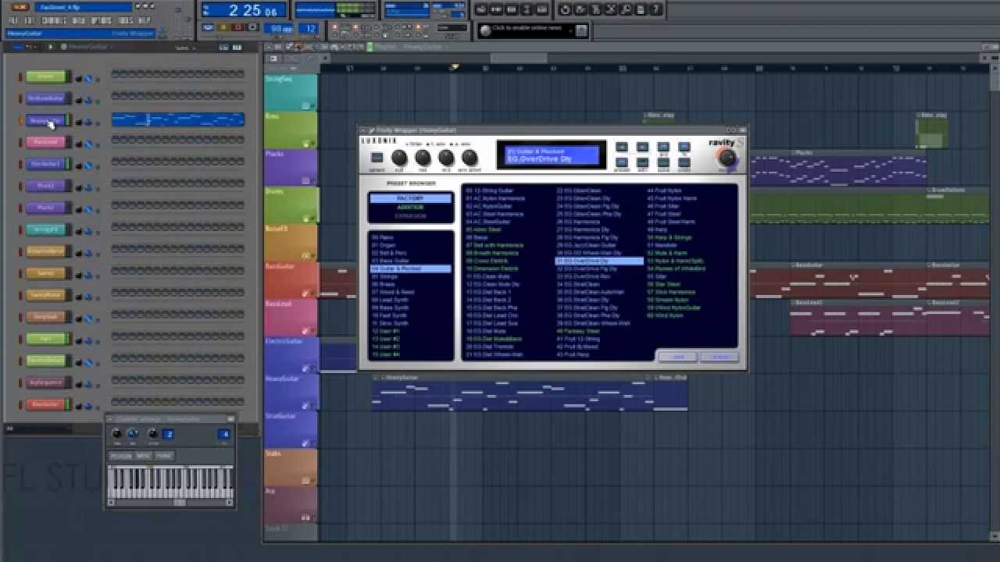Toggle the HeavyGuitar channel mute LED
The image size is (1000, 562).
point(20,120)
